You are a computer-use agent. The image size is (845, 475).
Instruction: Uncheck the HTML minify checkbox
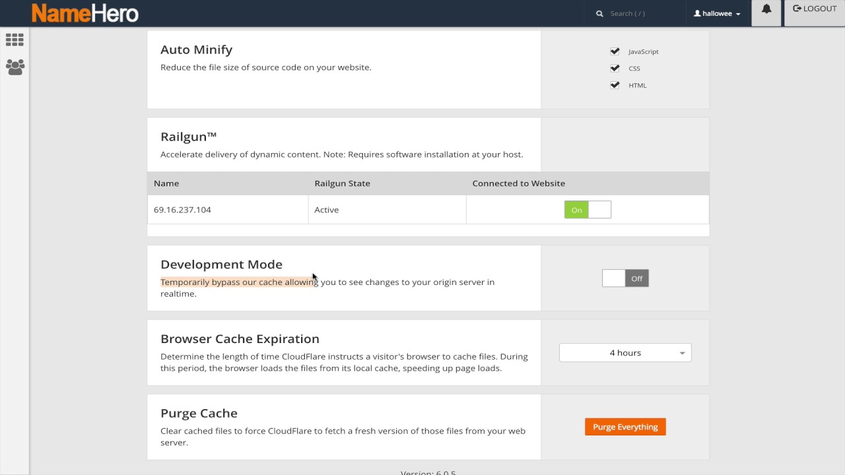[615, 85]
